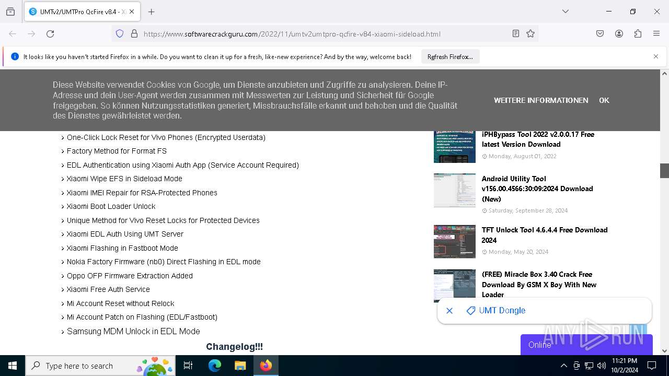Image resolution: width=669 pixels, height=376 pixels.
Task: Select the 'Changelog!!!' heading
Action: (x=234, y=347)
